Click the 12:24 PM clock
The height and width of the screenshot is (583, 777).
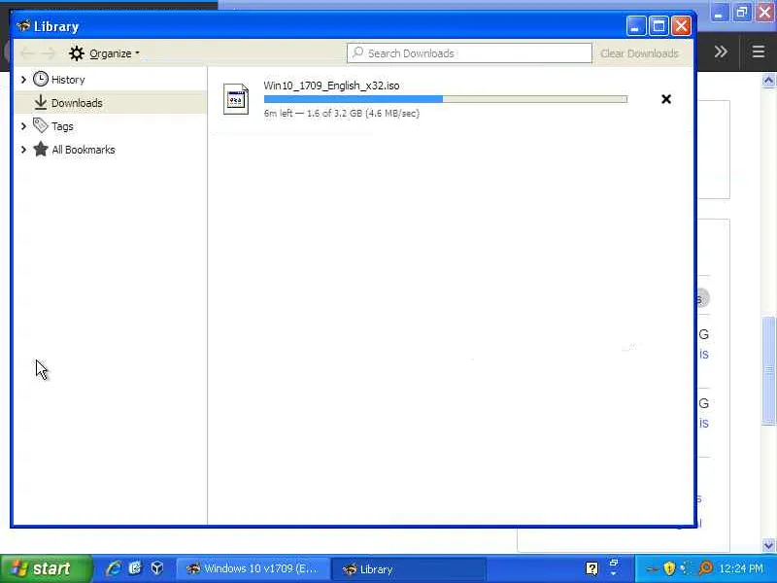tap(741, 568)
